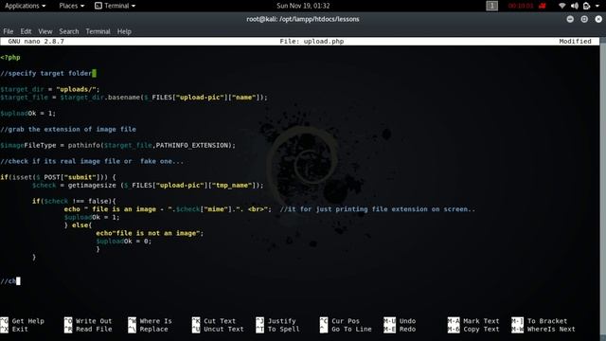The image size is (606, 341).
Task: Click the battery power icon
Action: pyautogui.click(x=586, y=6)
